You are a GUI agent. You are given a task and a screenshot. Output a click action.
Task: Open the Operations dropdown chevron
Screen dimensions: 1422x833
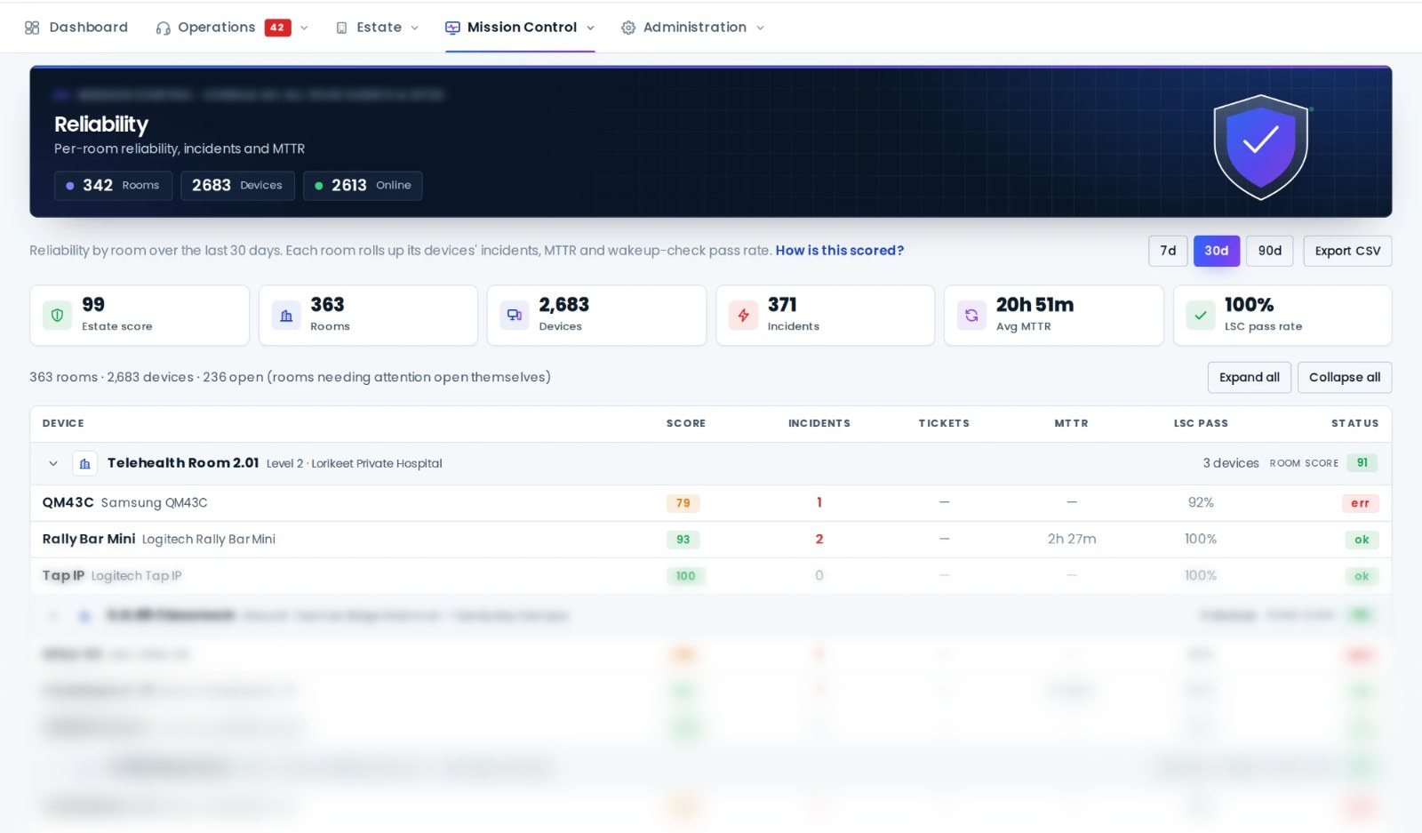304,28
